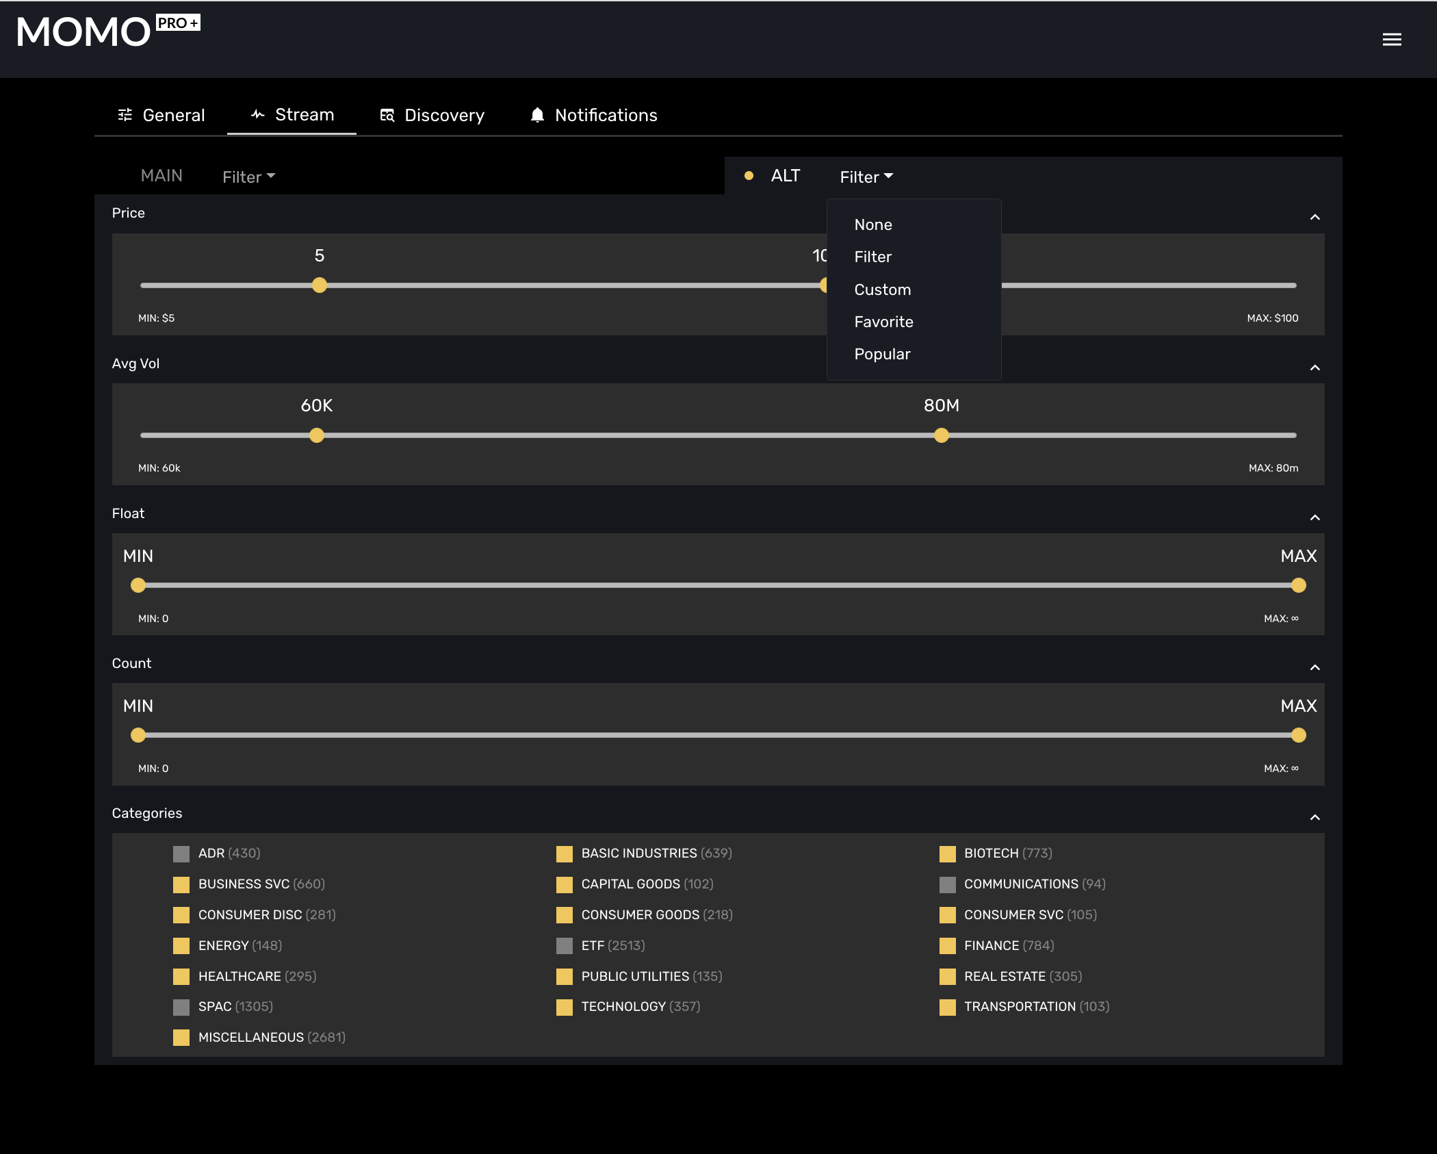Toggle the ETF category checkbox
This screenshot has height=1154, width=1437.
pyautogui.click(x=564, y=946)
